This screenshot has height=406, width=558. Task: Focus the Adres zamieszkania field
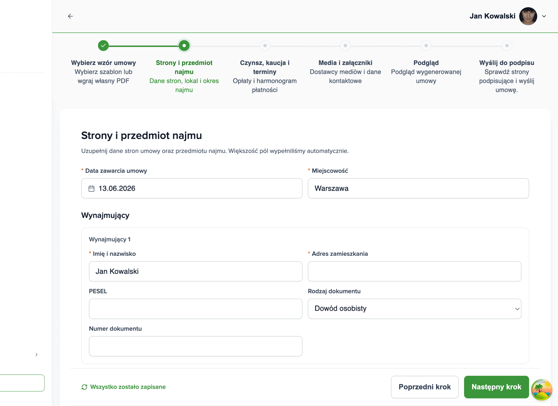click(415, 271)
